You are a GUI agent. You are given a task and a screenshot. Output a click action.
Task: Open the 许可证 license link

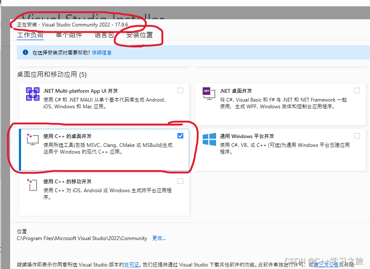132,265
